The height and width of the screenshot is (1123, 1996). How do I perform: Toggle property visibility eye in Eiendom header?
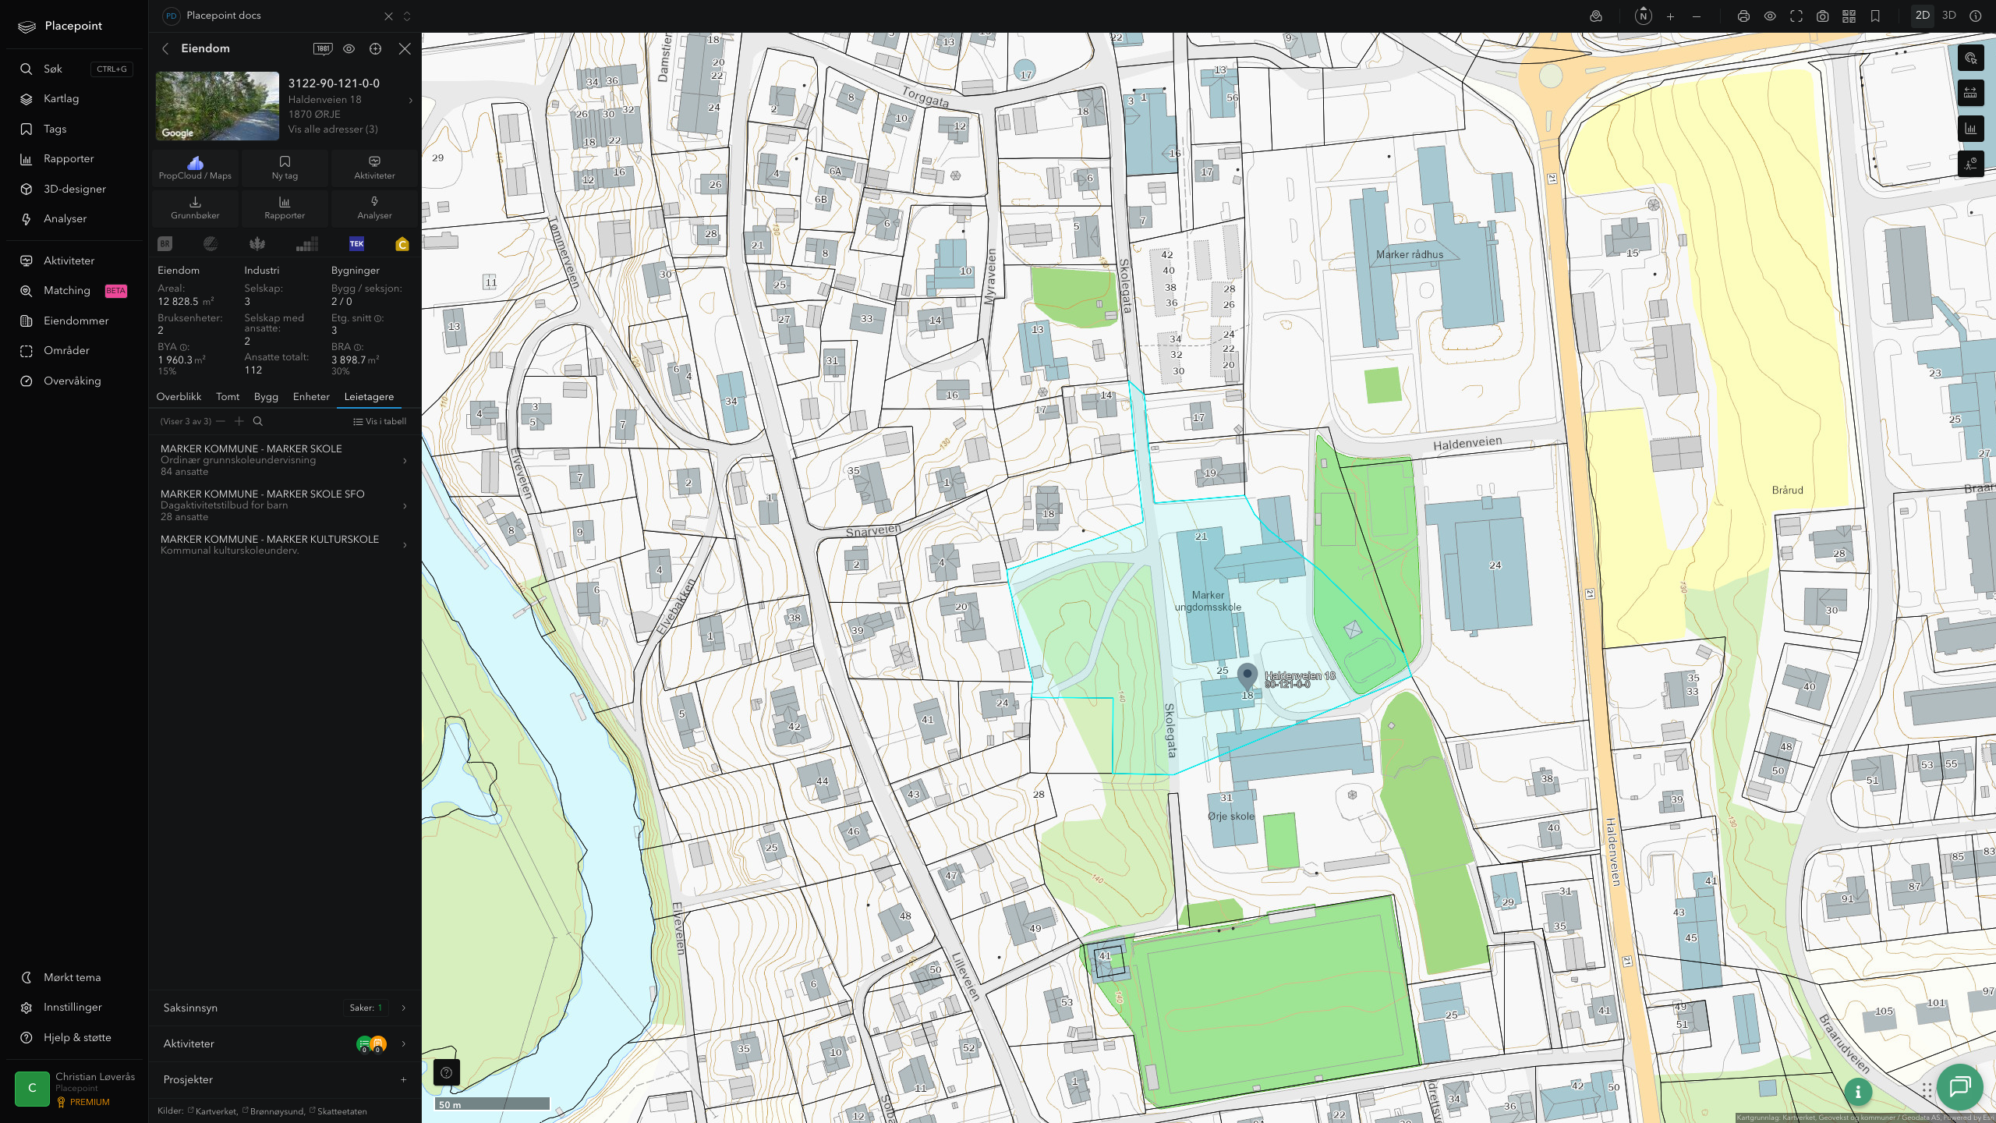(349, 48)
